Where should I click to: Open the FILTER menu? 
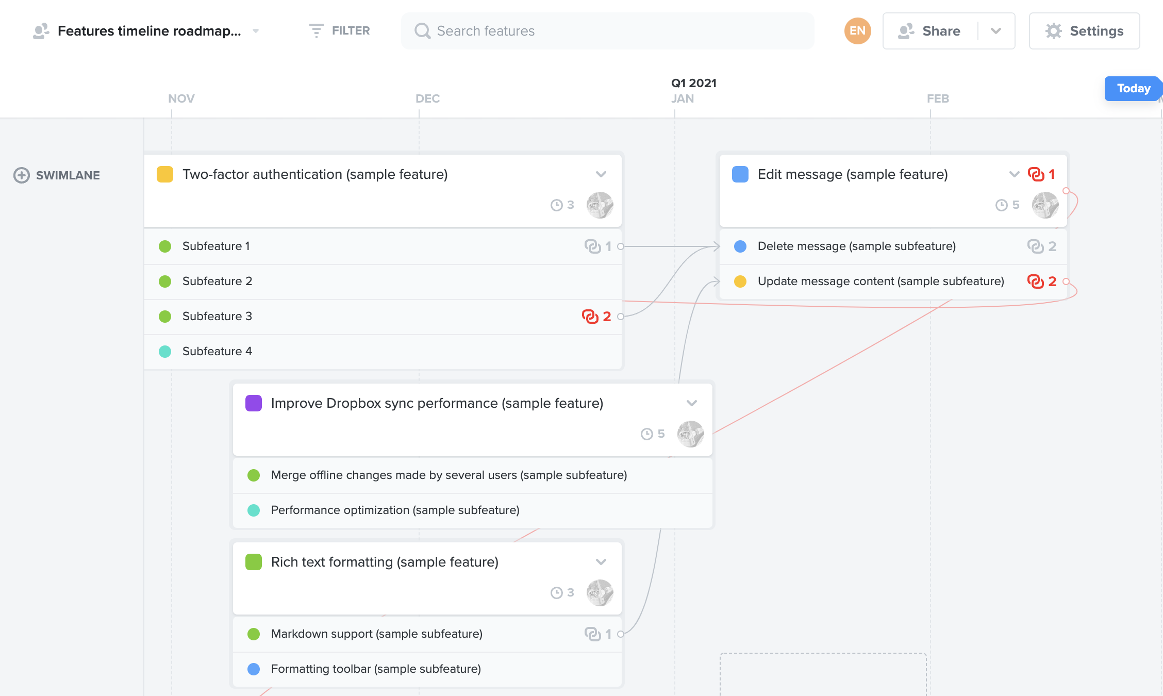(339, 31)
